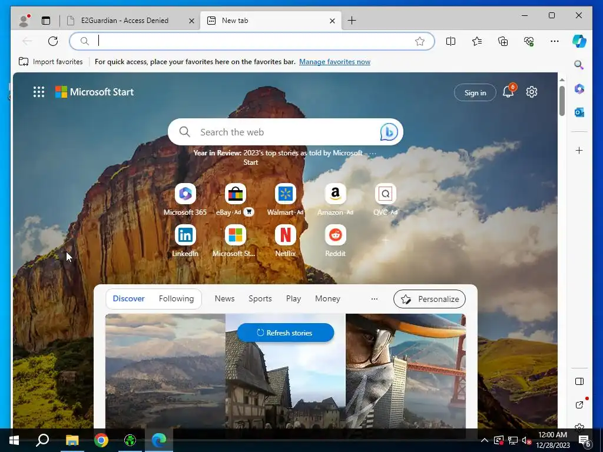Launch Google Chrome from taskbar

coord(101,440)
